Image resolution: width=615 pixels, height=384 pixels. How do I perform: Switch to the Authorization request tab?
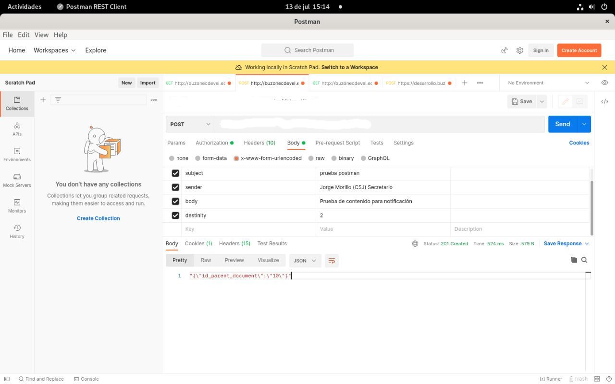214,143
